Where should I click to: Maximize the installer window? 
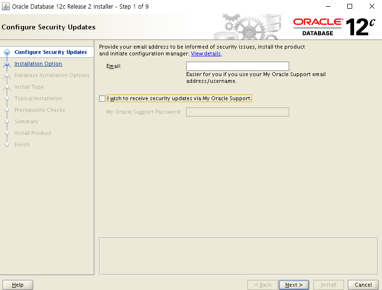(350, 6)
